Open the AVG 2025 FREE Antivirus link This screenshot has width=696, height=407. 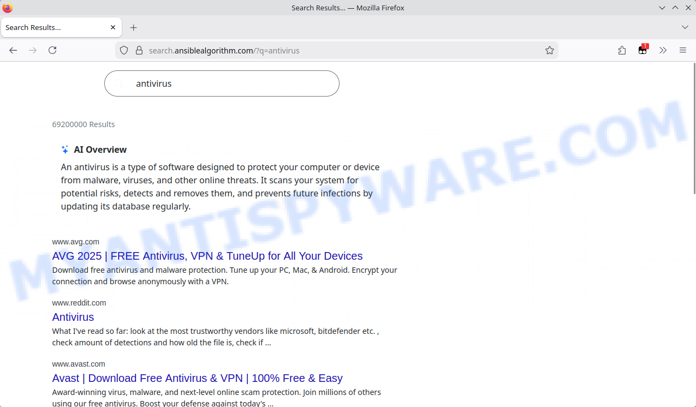pyautogui.click(x=207, y=256)
